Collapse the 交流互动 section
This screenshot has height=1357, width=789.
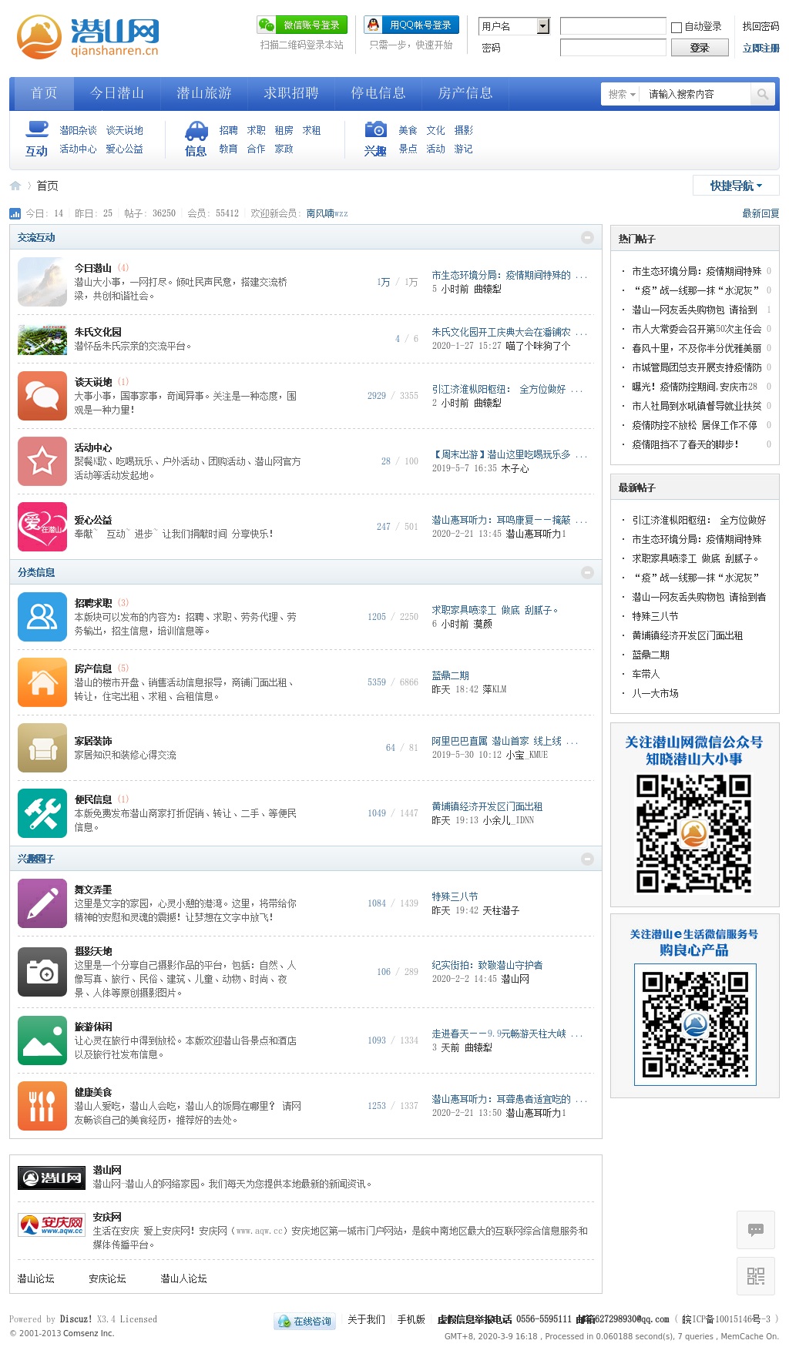click(587, 238)
